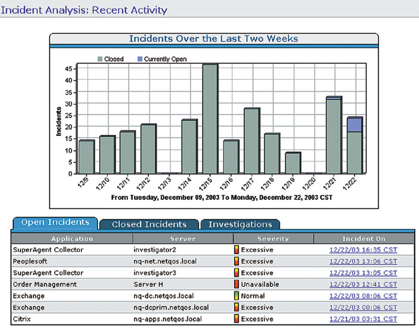Click Excessive severity icon for investigator2 row
The width and height of the screenshot is (419, 328).
point(237,250)
